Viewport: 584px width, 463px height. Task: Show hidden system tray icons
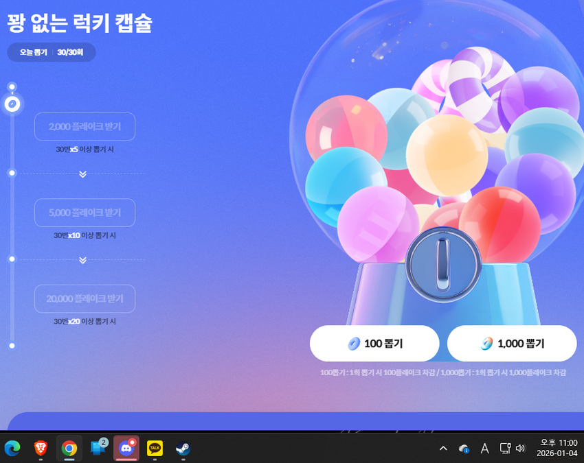443,448
